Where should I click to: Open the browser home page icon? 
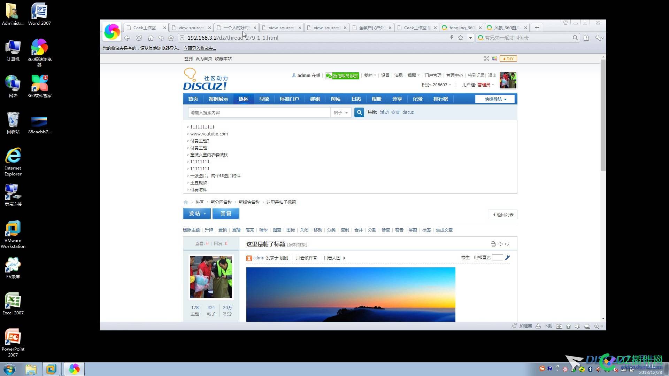[x=151, y=38]
